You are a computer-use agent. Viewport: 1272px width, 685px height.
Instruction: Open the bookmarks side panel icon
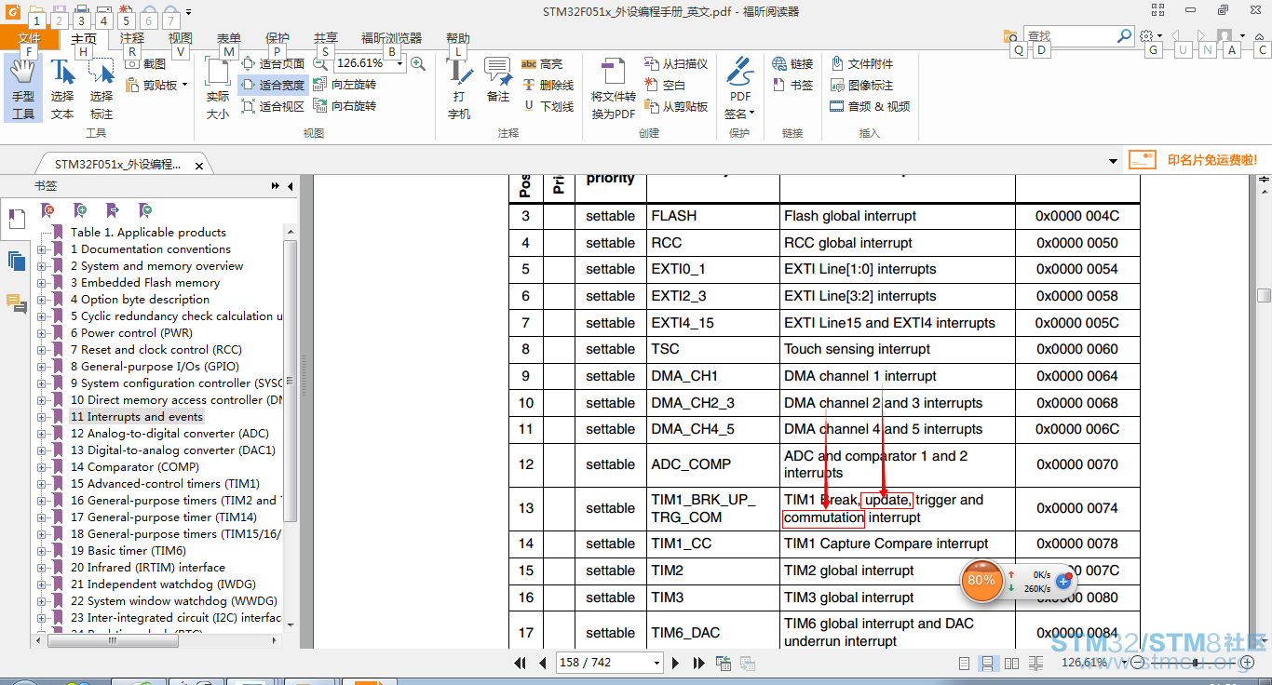pyautogui.click(x=17, y=220)
